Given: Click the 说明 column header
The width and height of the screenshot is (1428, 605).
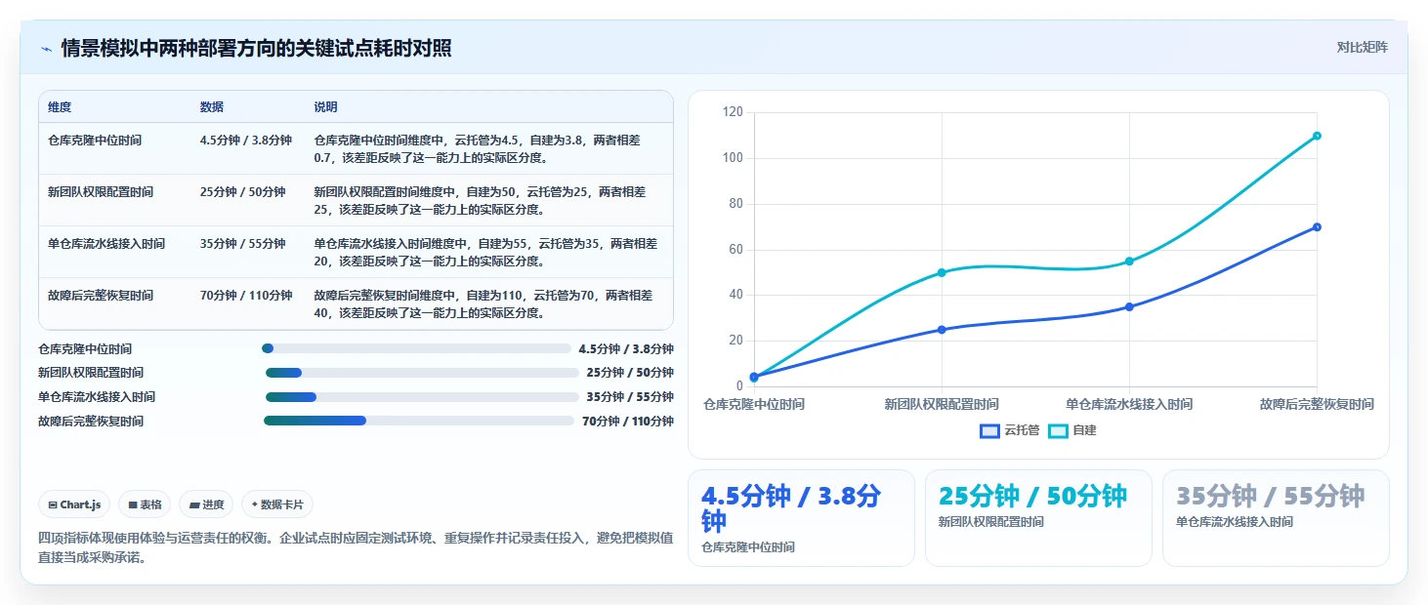Looking at the screenshot, I should click(x=325, y=107).
